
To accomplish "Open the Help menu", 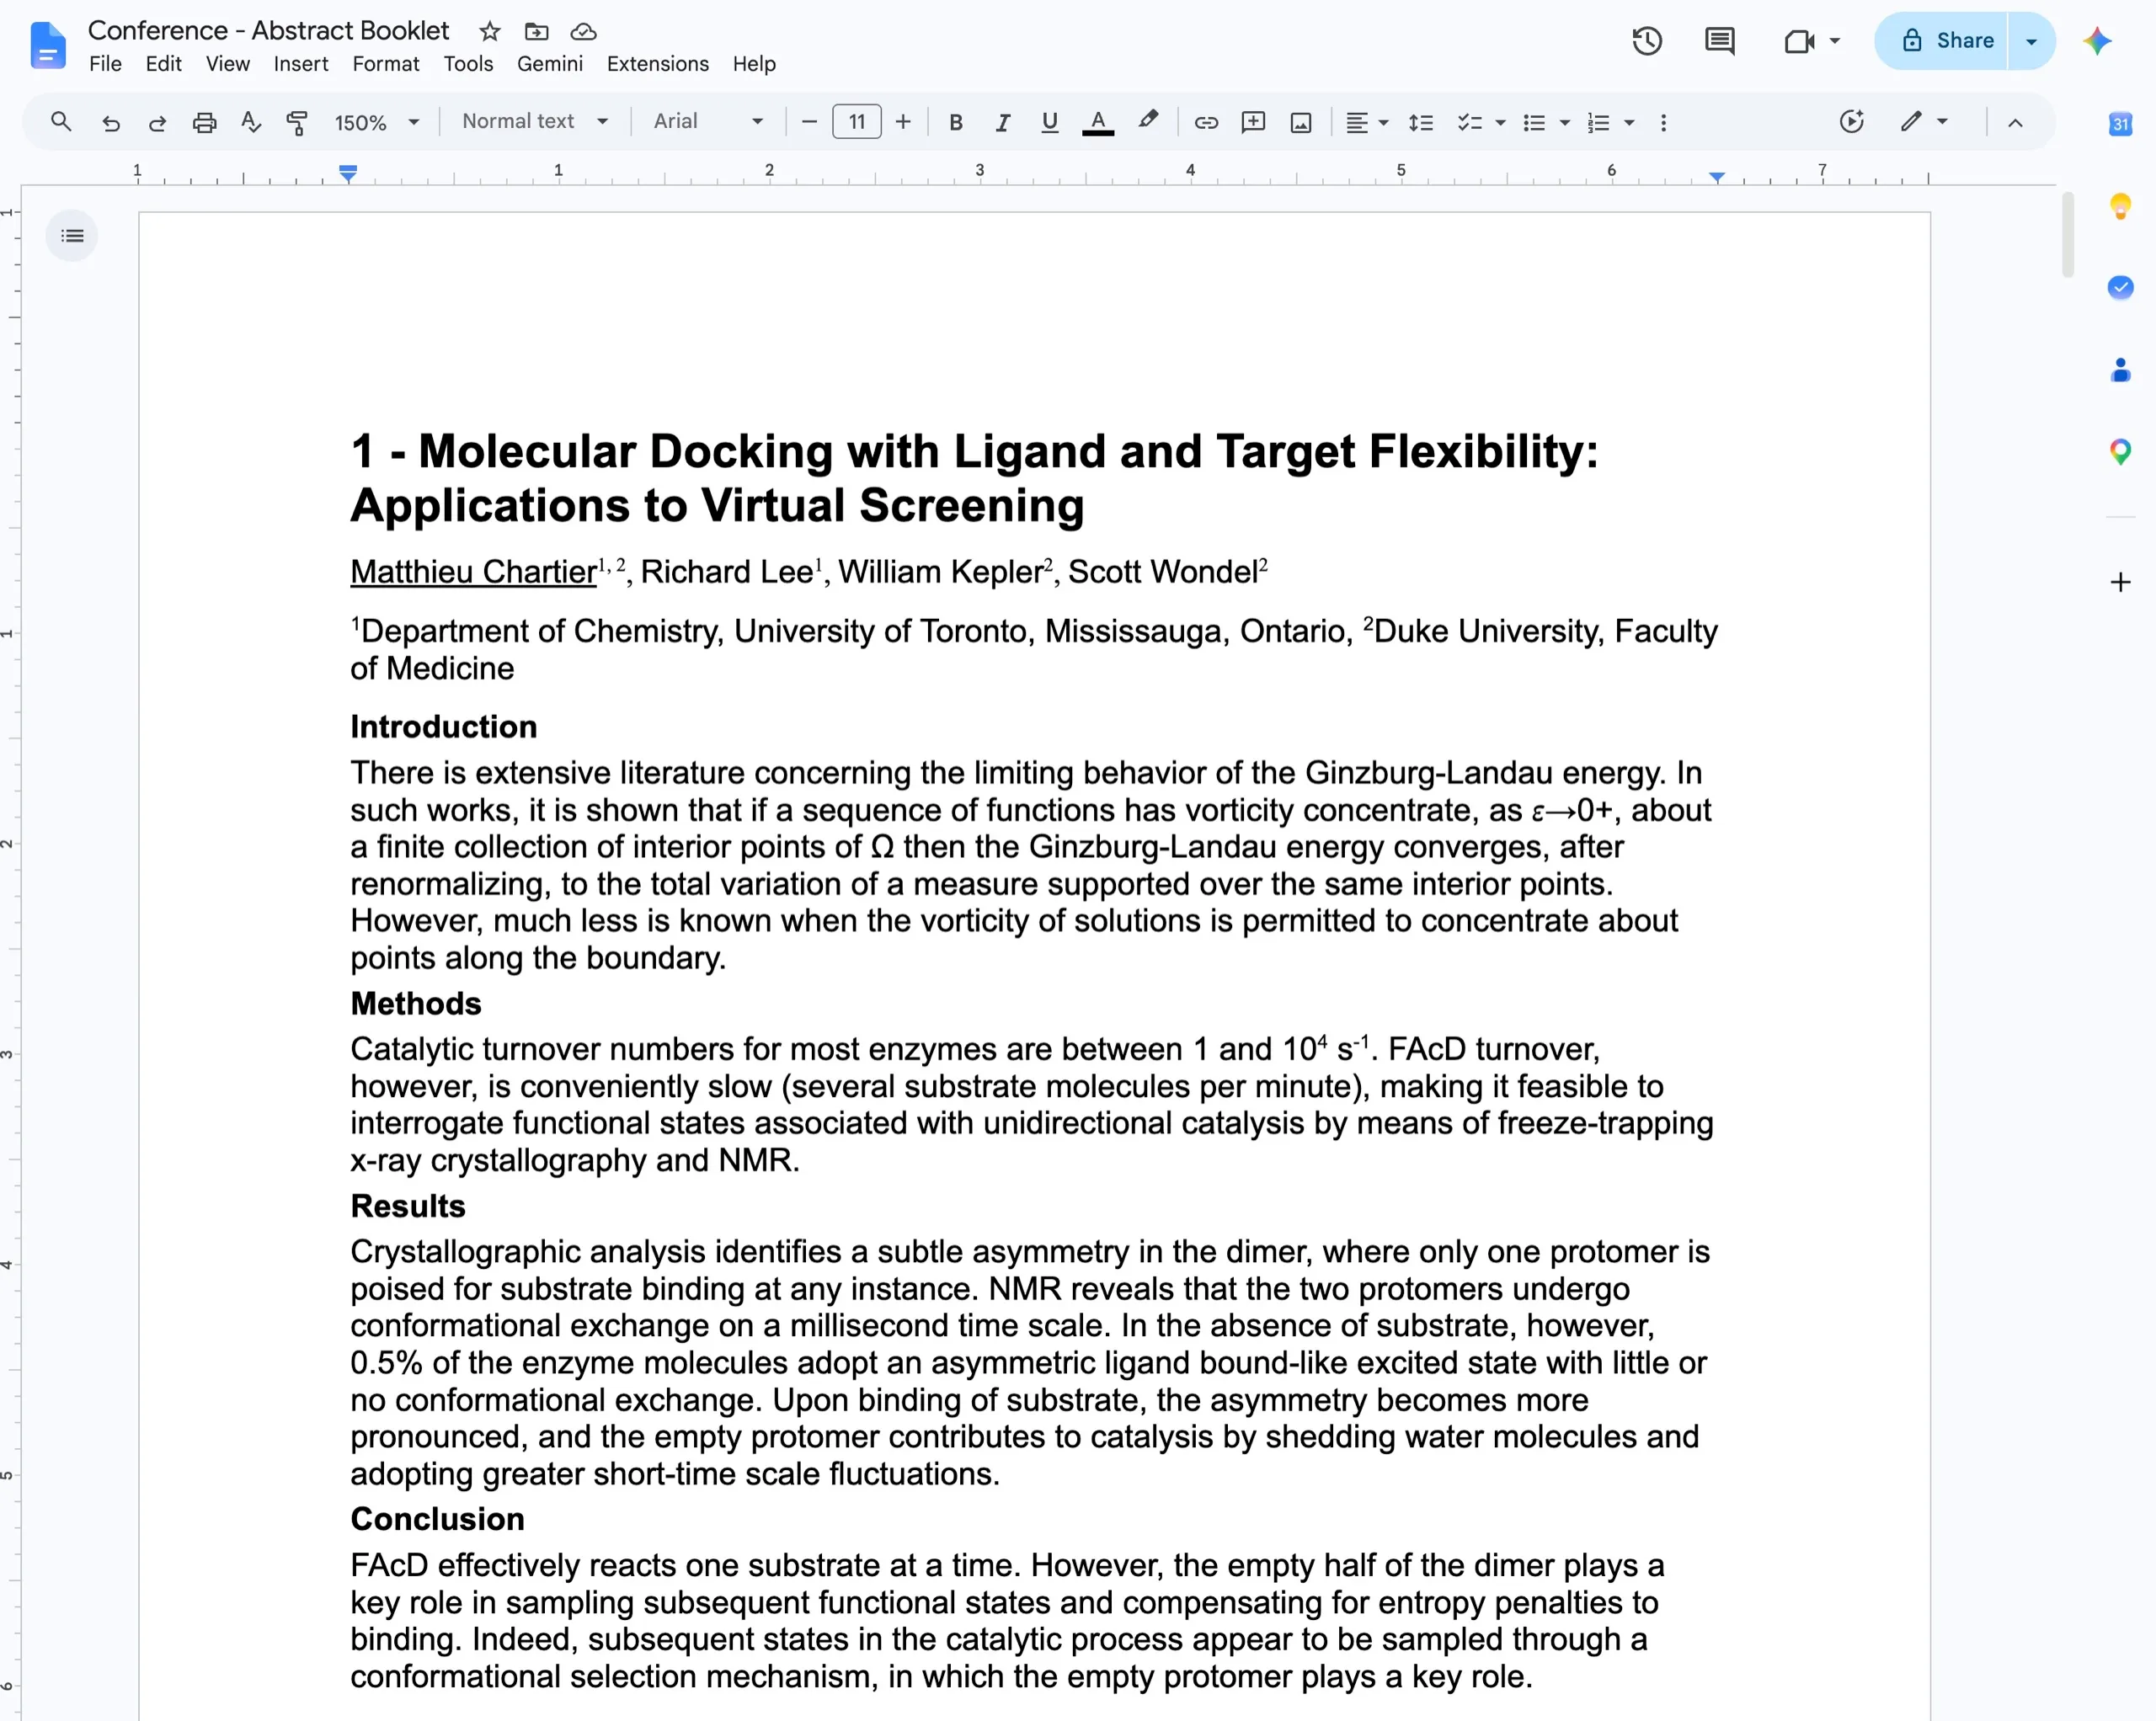I will (753, 64).
